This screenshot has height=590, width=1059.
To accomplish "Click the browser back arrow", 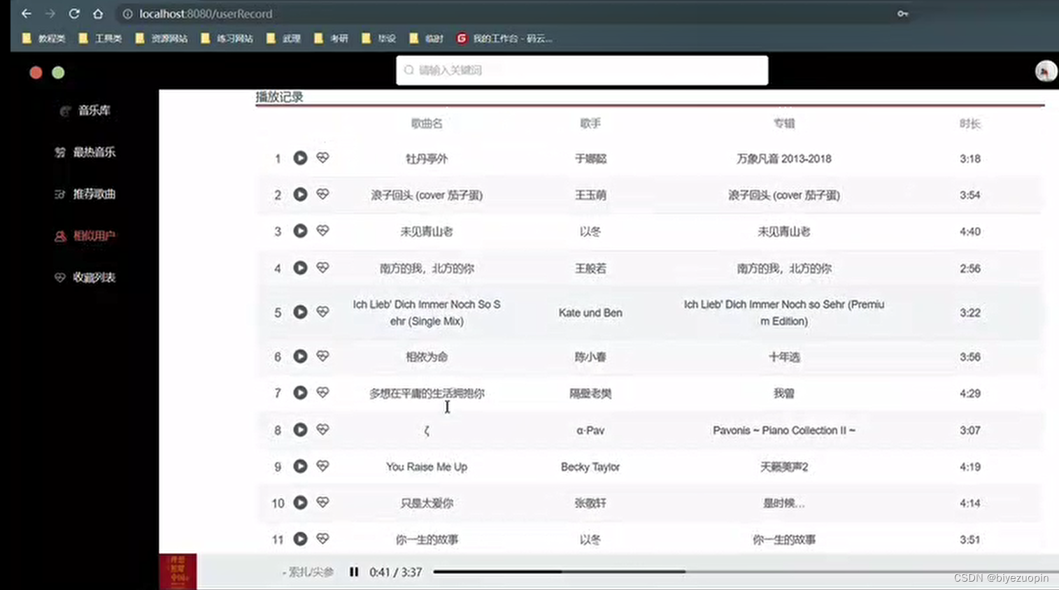I will pyautogui.click(x=27, y=13).
